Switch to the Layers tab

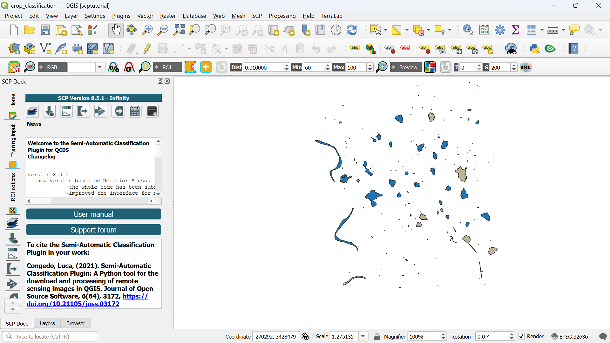(47, 323)
